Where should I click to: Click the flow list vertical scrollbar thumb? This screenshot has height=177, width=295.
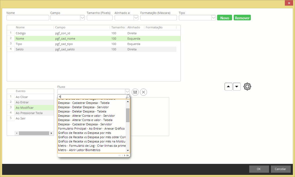pyautogui.click(x=128, y=115)
